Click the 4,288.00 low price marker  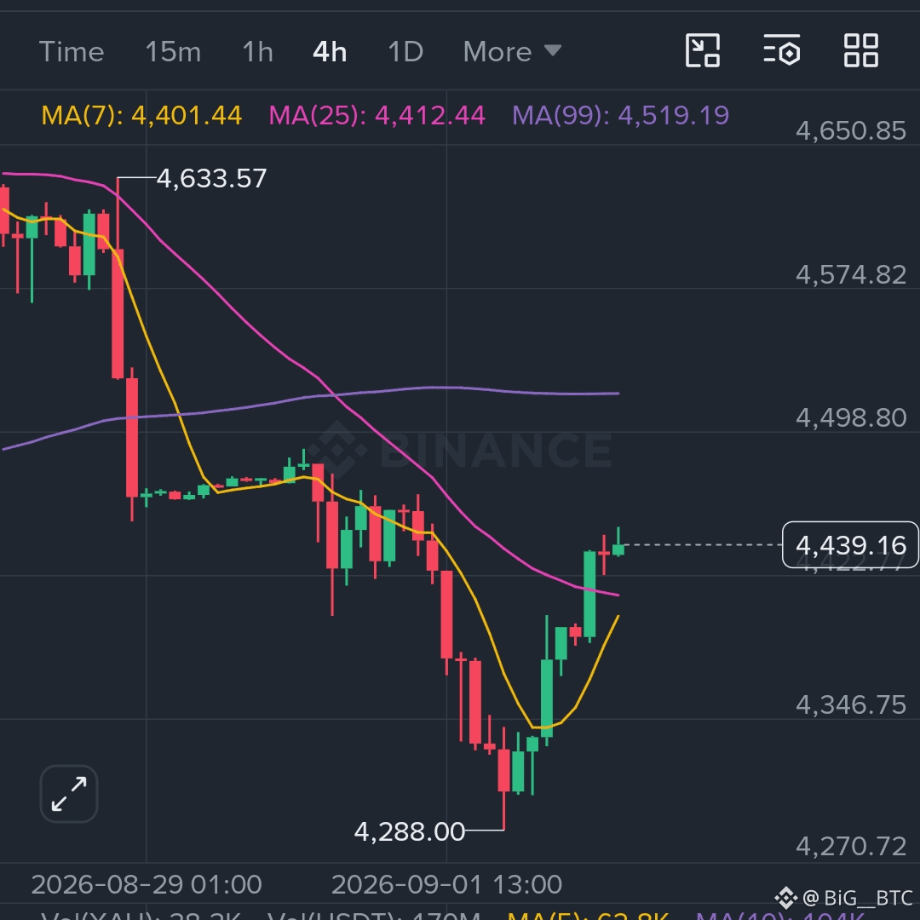pyautogui.click(x=410, y=831)
